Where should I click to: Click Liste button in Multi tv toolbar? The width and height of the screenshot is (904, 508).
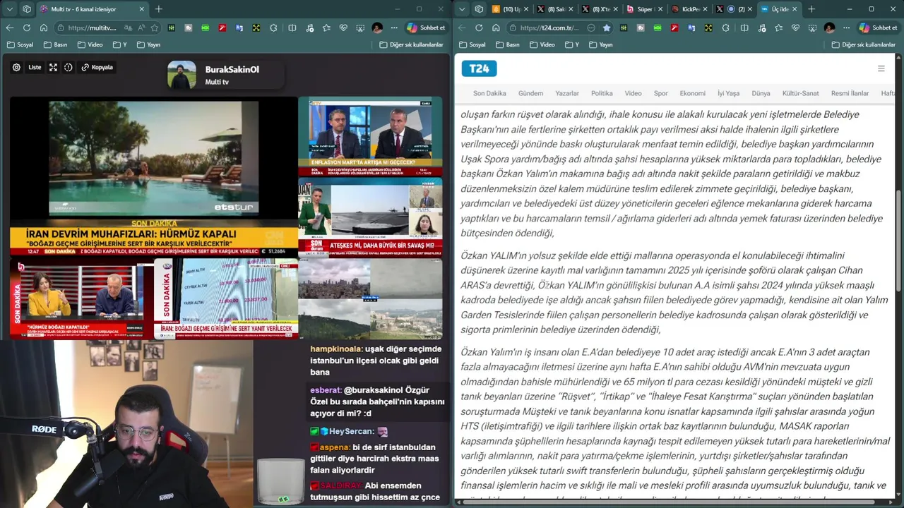click(x=35, y=68)
